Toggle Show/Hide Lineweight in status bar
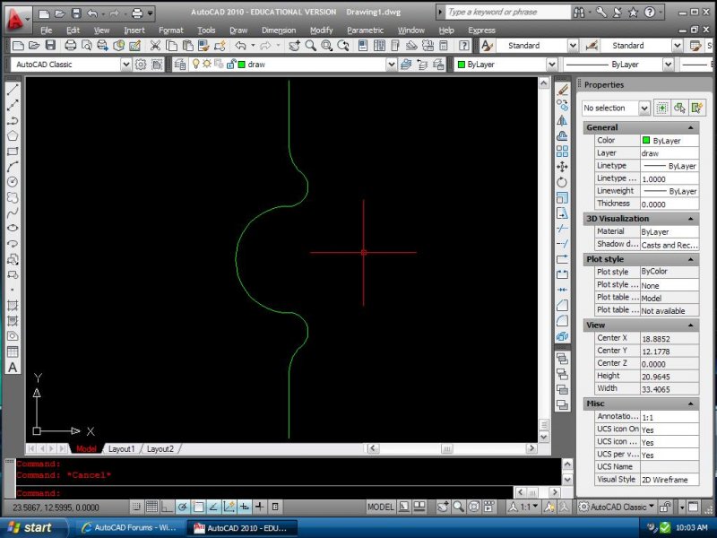 (259, 507)
